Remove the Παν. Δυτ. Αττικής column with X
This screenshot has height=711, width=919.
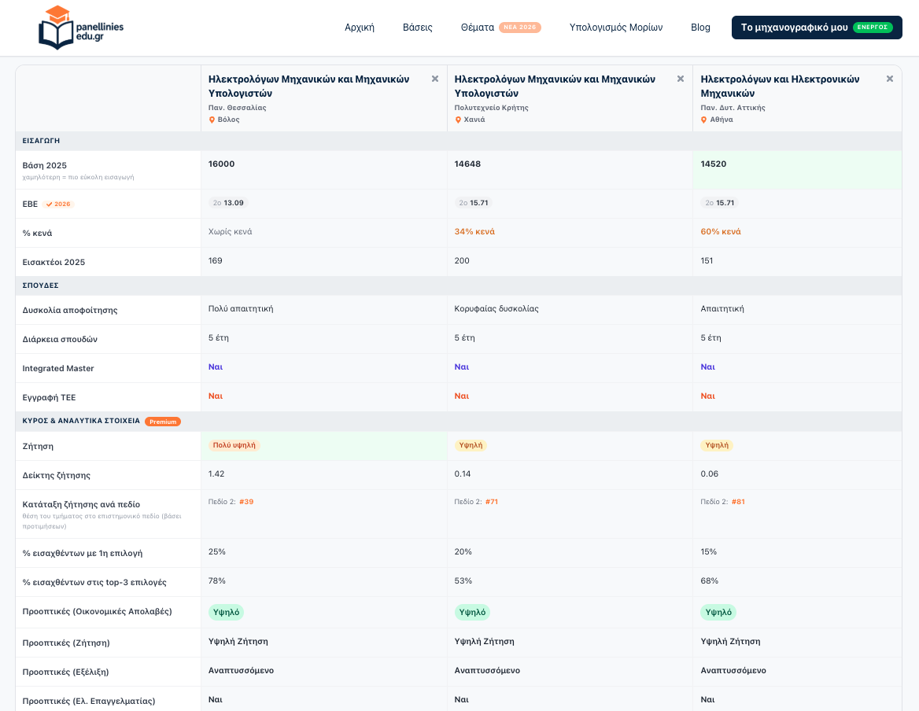(890, 79)
